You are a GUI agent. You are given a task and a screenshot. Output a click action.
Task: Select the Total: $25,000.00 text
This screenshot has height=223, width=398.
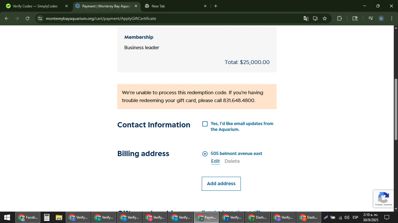click(x=247, y=62)
